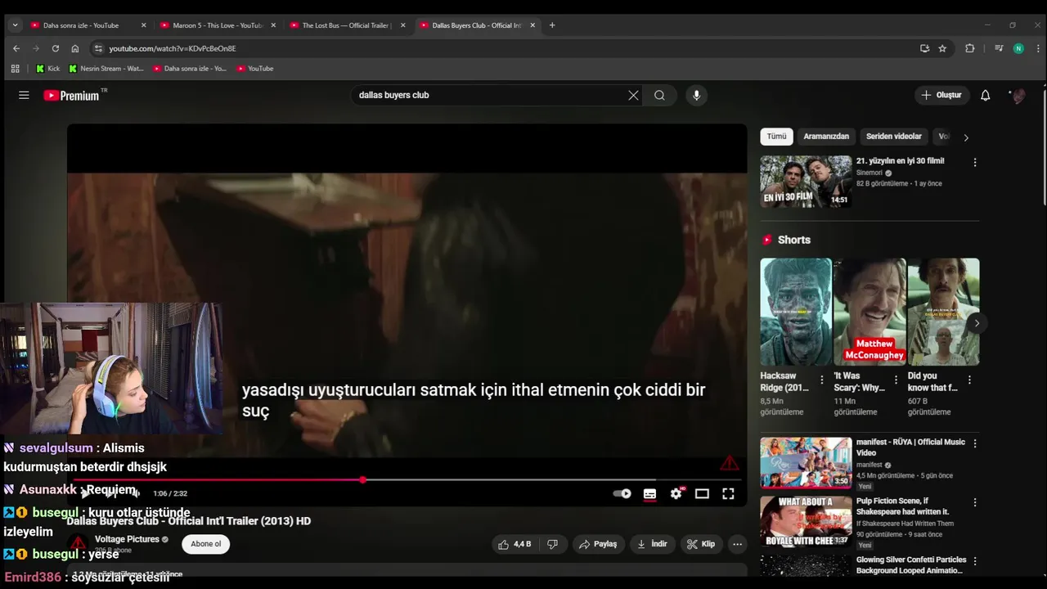Open the Did you know that short
Image resolution: width=1047 pixels, height=589 pixels.
coord(943,312)
